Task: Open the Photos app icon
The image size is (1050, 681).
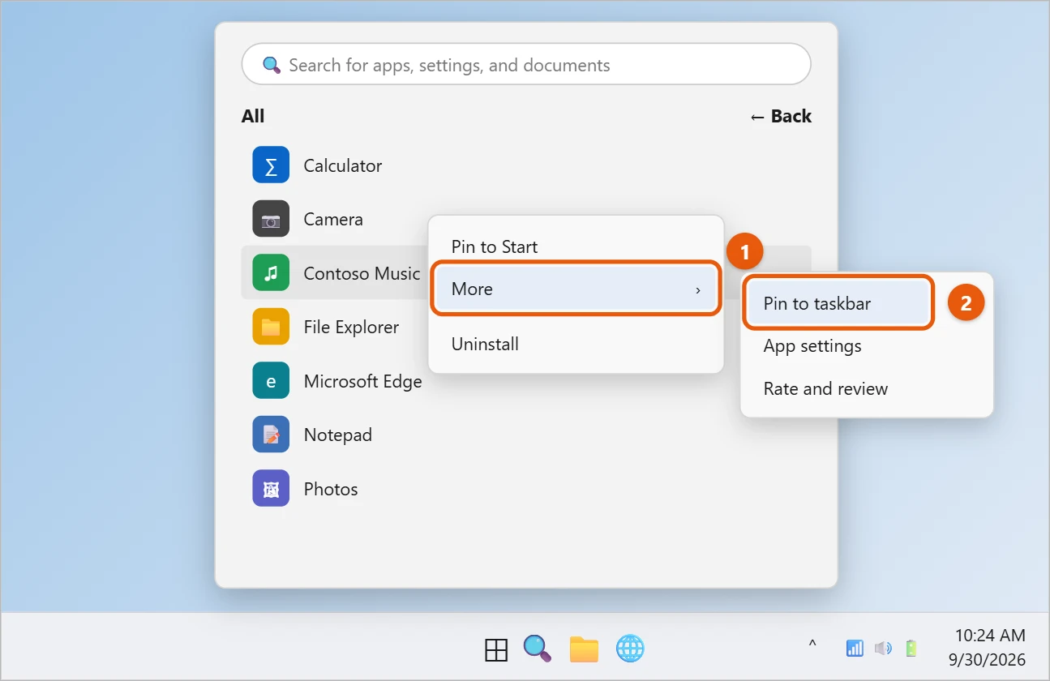Action: click(271, 489)
